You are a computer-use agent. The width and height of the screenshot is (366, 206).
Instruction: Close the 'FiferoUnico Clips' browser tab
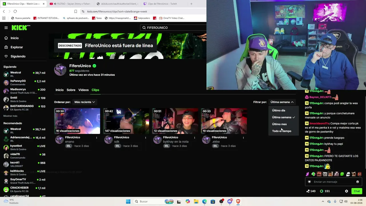tap(43, 4)
